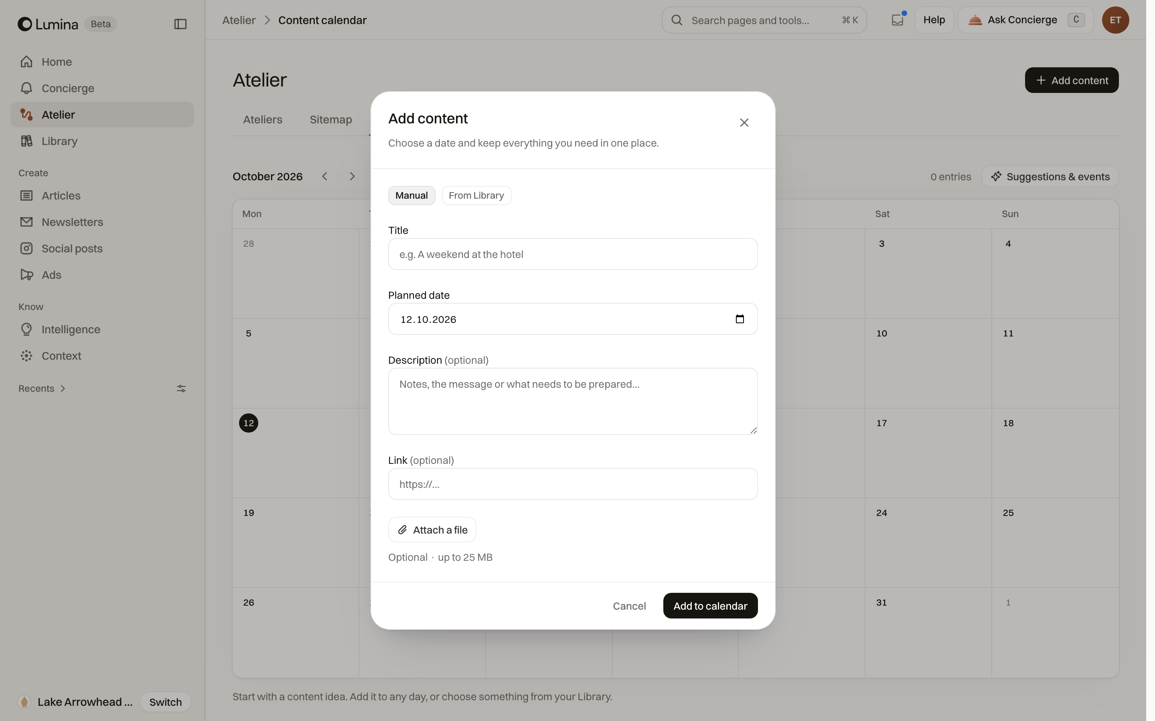
Task: Click the top-right Add content button
Action: coord(1072,80)
